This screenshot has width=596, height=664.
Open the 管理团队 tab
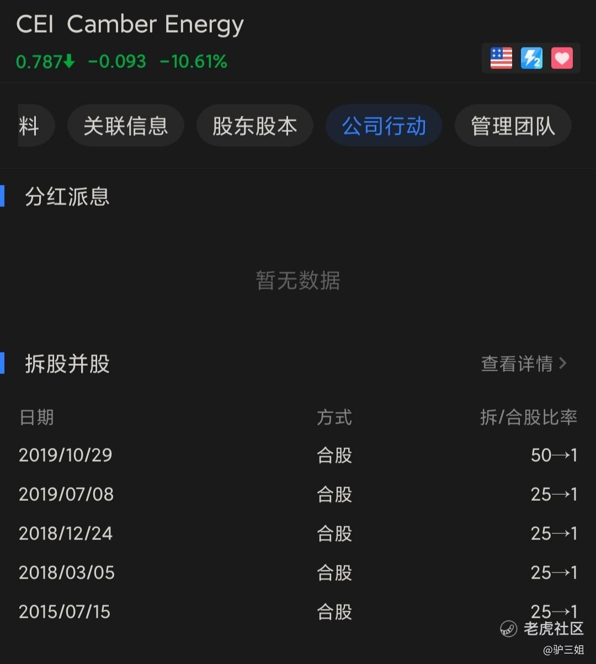point(513,126)
